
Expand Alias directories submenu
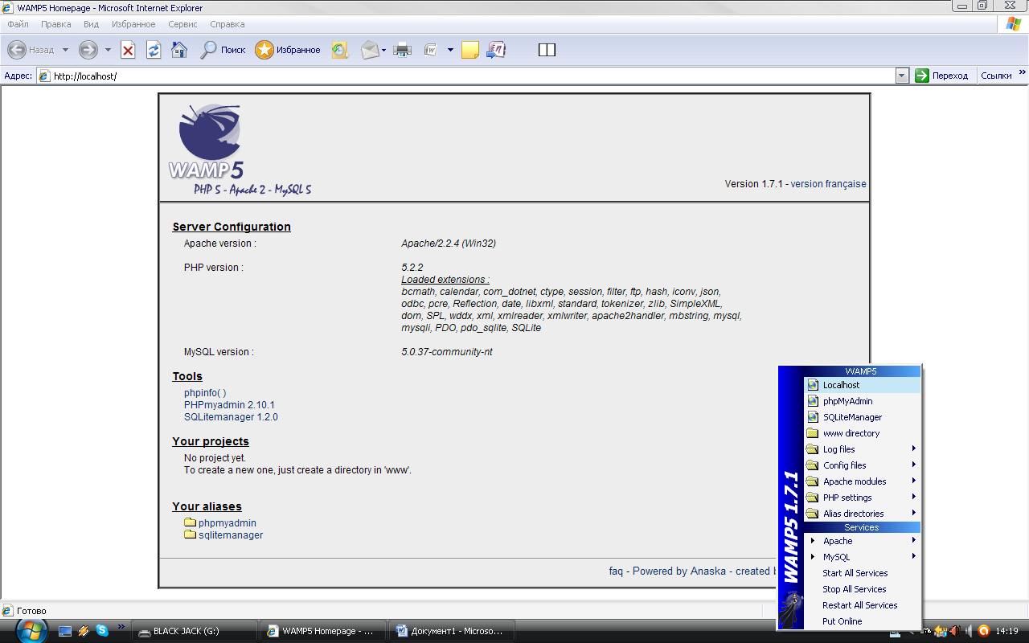tap(914, 513)
